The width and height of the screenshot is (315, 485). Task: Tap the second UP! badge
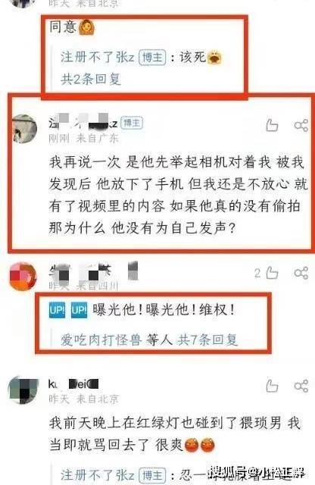click(79, 310)
